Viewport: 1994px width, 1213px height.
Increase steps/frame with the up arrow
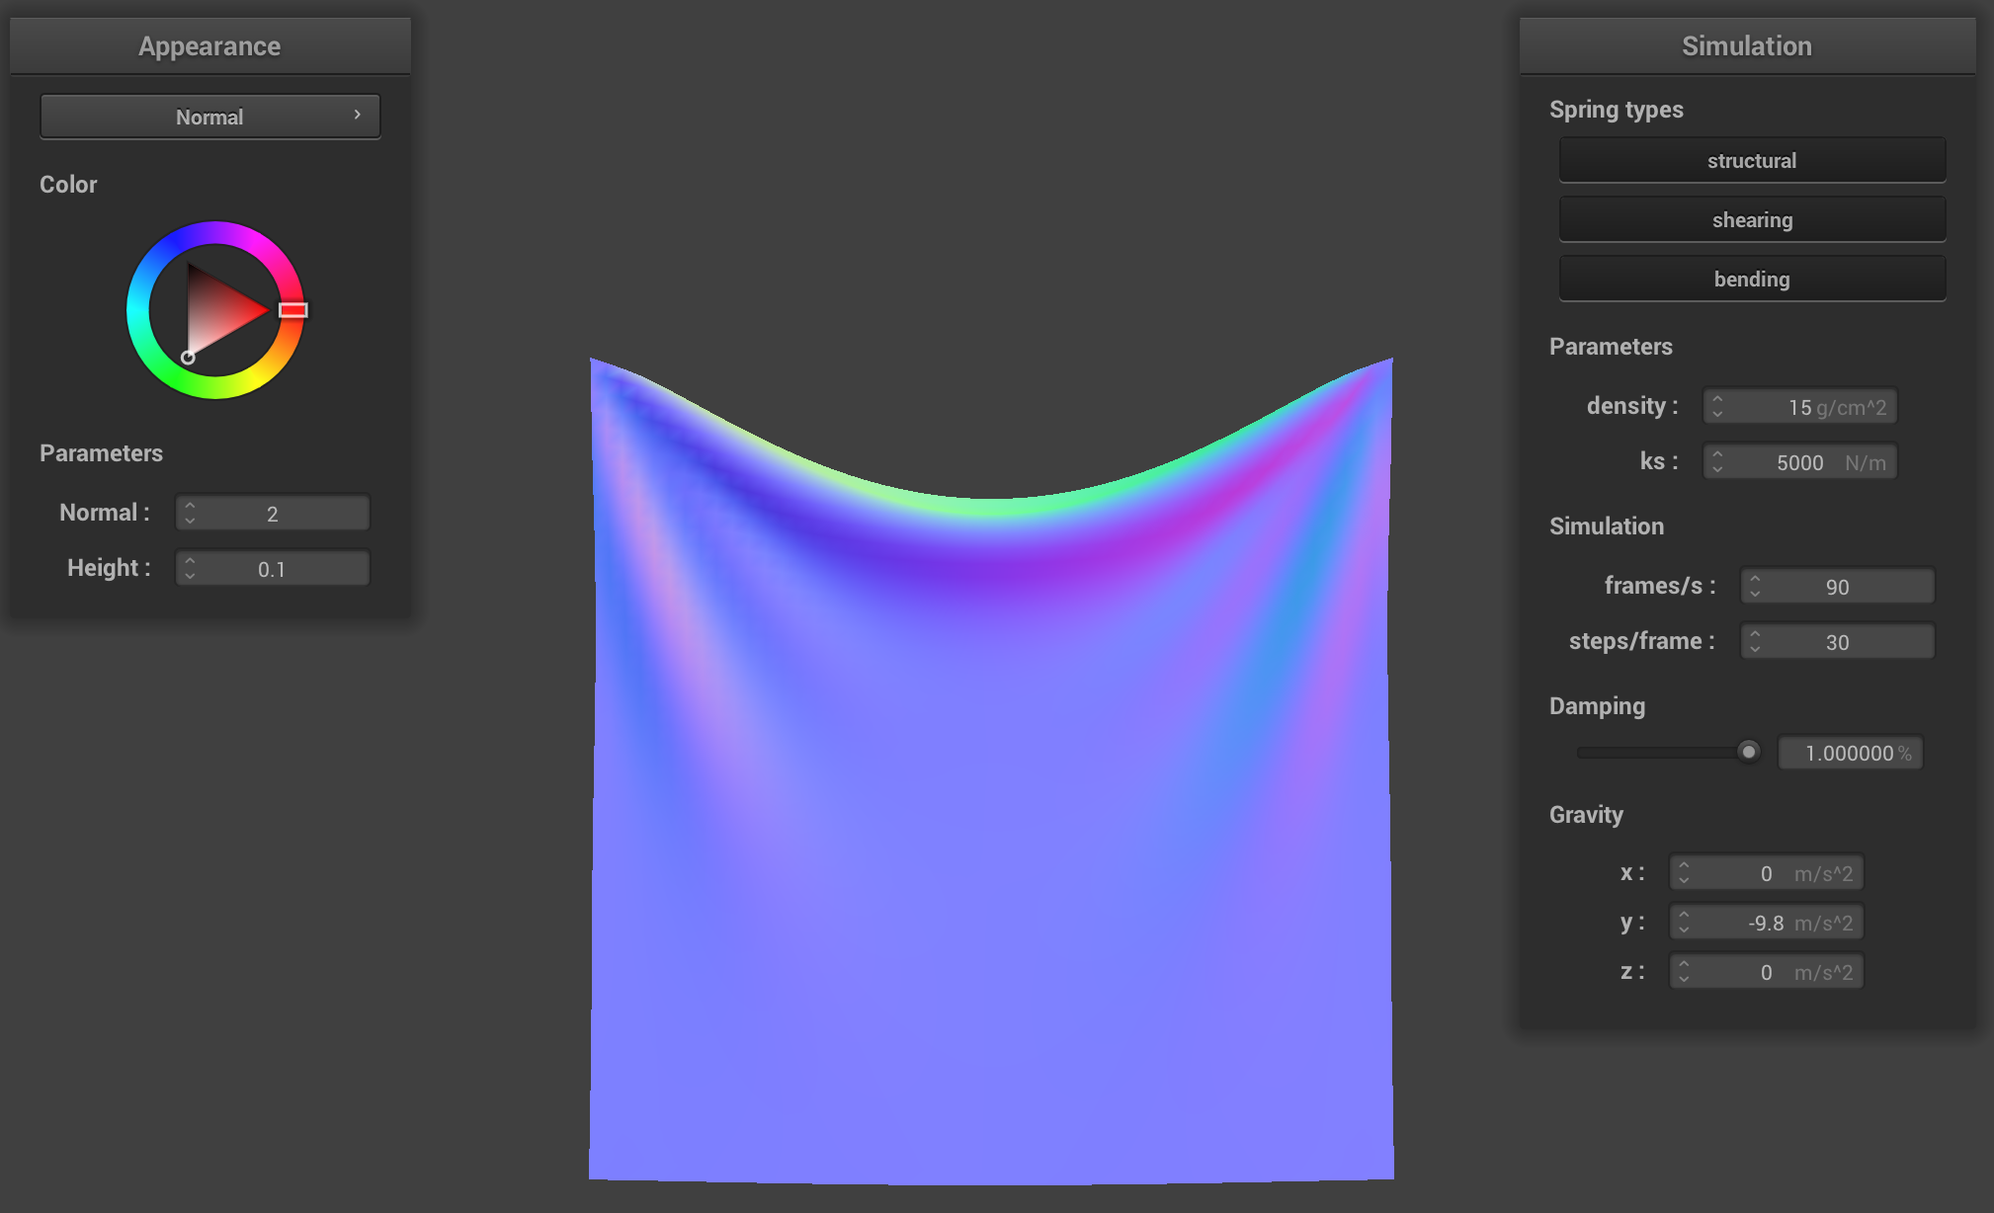1755,634
